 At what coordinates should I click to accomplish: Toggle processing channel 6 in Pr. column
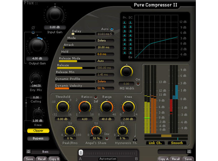(x=125, y=44)
